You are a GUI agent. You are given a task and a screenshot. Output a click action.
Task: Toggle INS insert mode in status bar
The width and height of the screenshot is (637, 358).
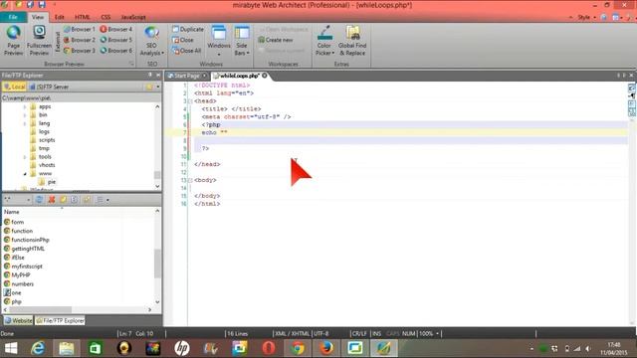[x=376, y=334]
